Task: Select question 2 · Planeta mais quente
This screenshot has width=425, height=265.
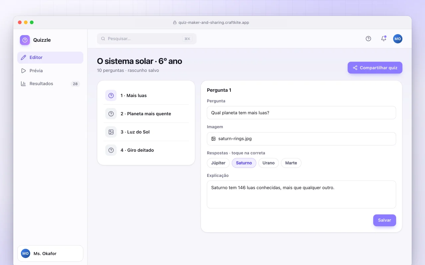Action: pos(146,114)
